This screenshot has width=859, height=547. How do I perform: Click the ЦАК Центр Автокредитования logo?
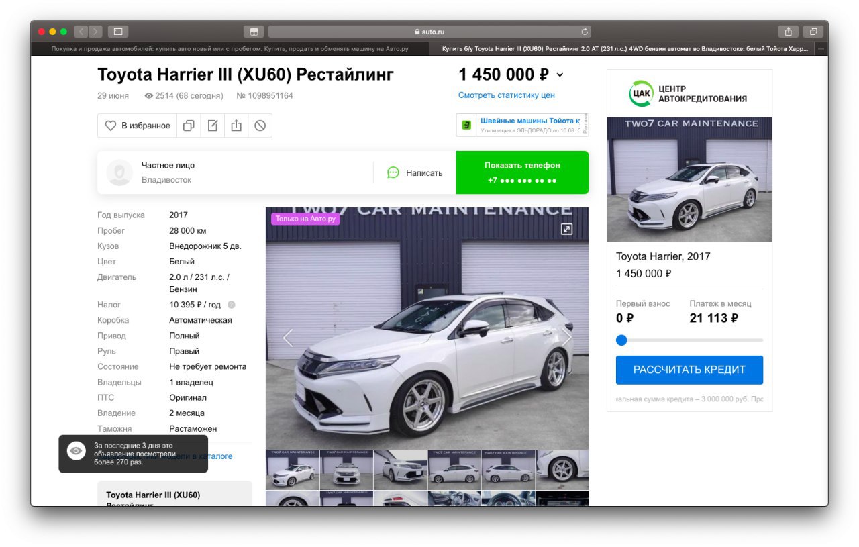tap(689, 93)
